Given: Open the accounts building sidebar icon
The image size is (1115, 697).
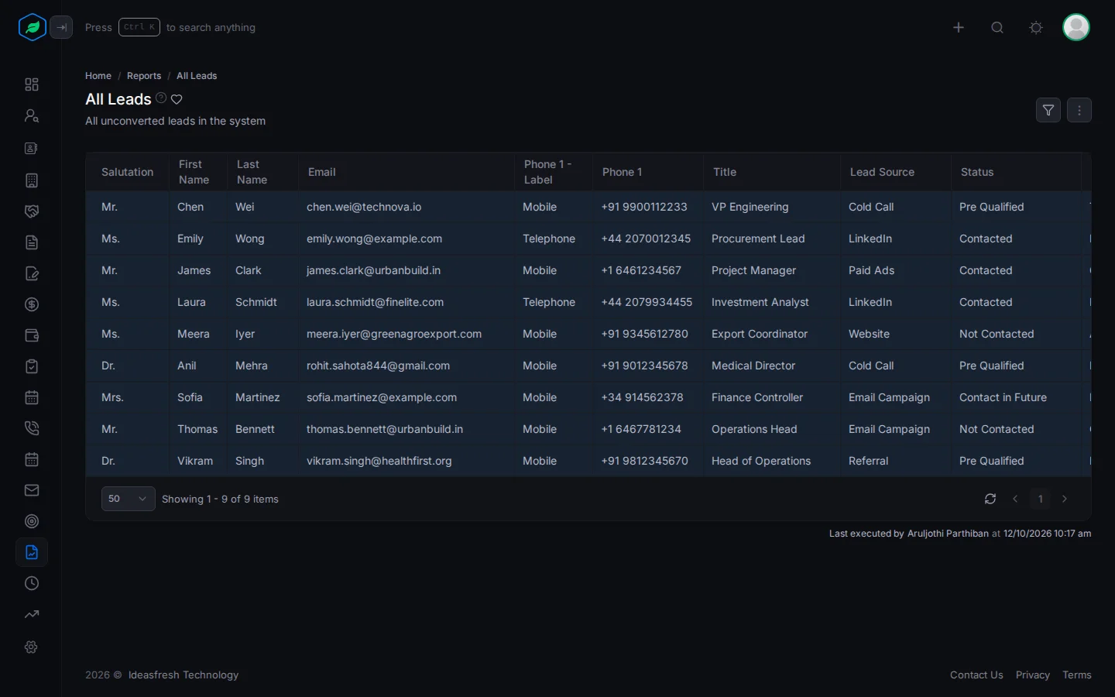Looking at the screenshot, I should [32, 180].
